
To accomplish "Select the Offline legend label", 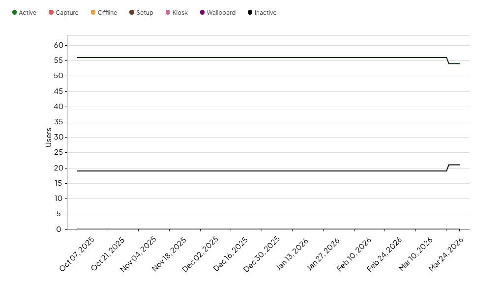I will 107,13.
